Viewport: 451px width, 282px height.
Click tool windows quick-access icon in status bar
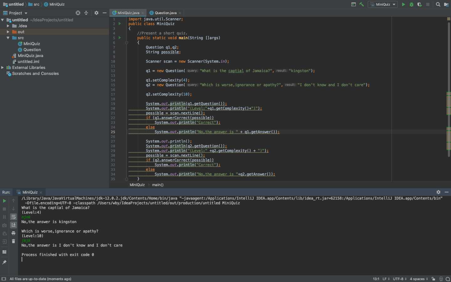(4, 279)
